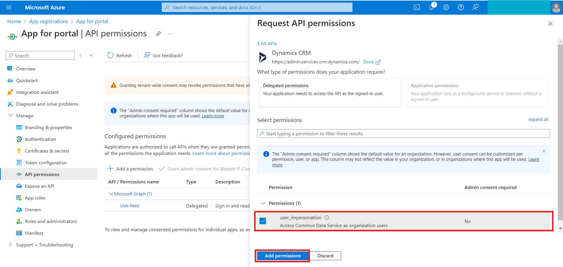Click the help question mark icon
The width and height of the screenshot is (563, 267).
pos(461,7)
